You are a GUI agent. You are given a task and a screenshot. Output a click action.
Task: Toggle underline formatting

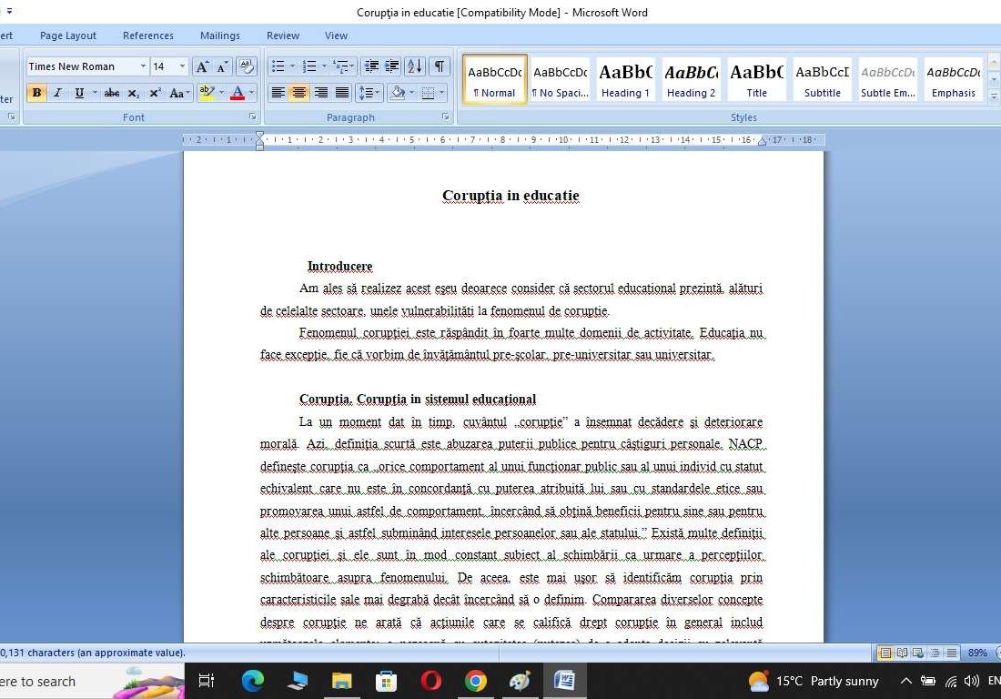tap(80, 92)
